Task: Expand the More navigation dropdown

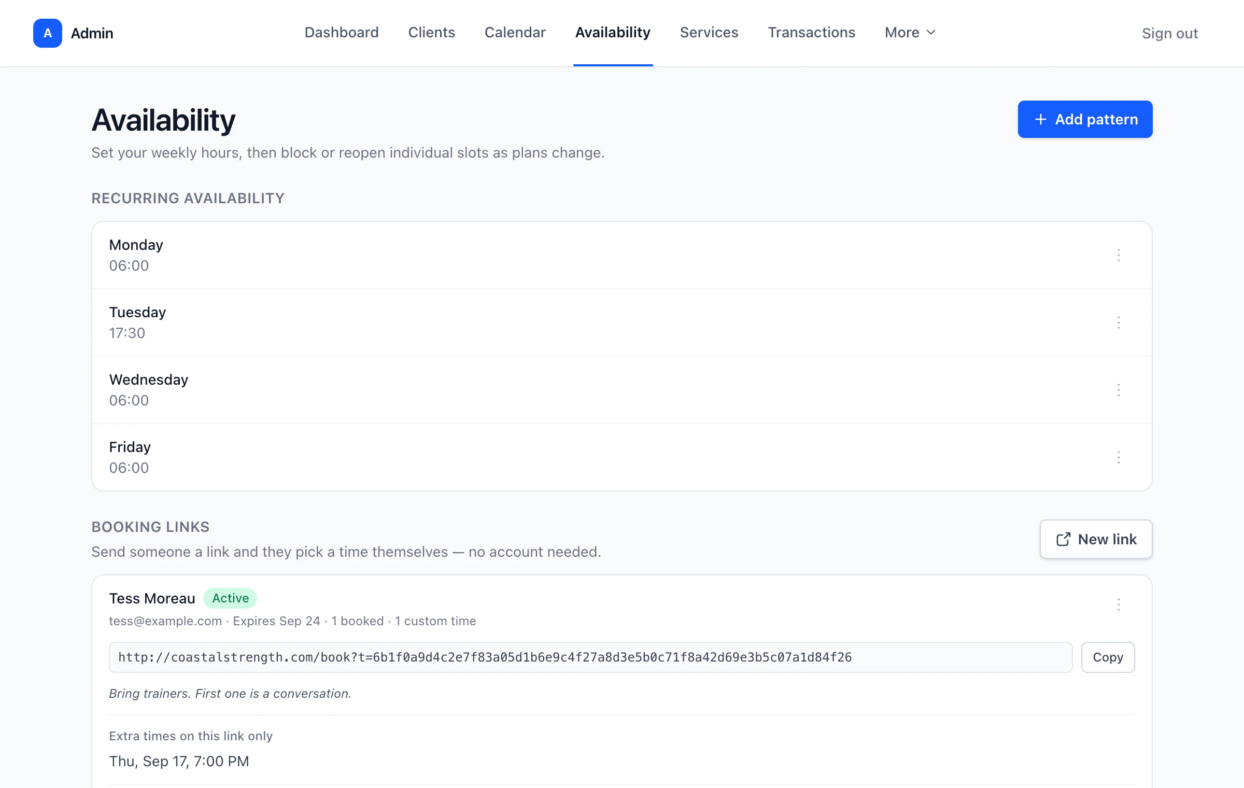Action: click(910, 32)
